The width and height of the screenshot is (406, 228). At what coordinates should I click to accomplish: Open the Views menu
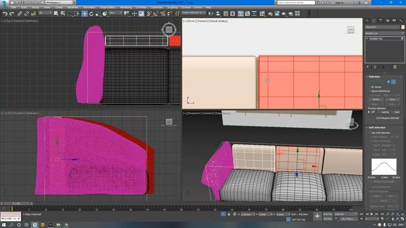click(x=47, y=8)
